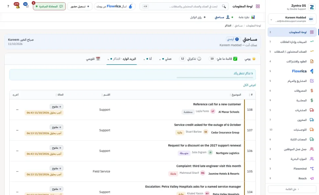
Task: Click the عاجلة priority tag on ticket 105
Action: (173, 174)
